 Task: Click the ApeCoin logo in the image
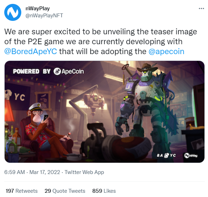point(69,71)
